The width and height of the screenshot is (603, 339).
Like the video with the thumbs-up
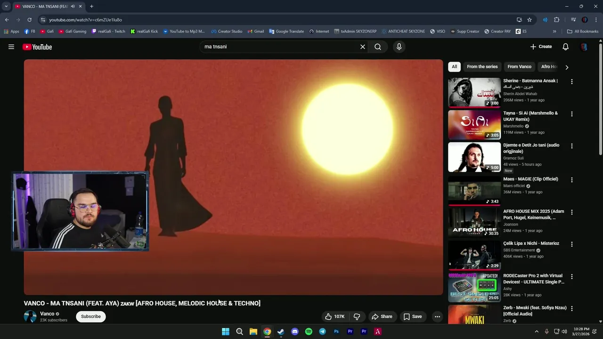coord(335,316)
